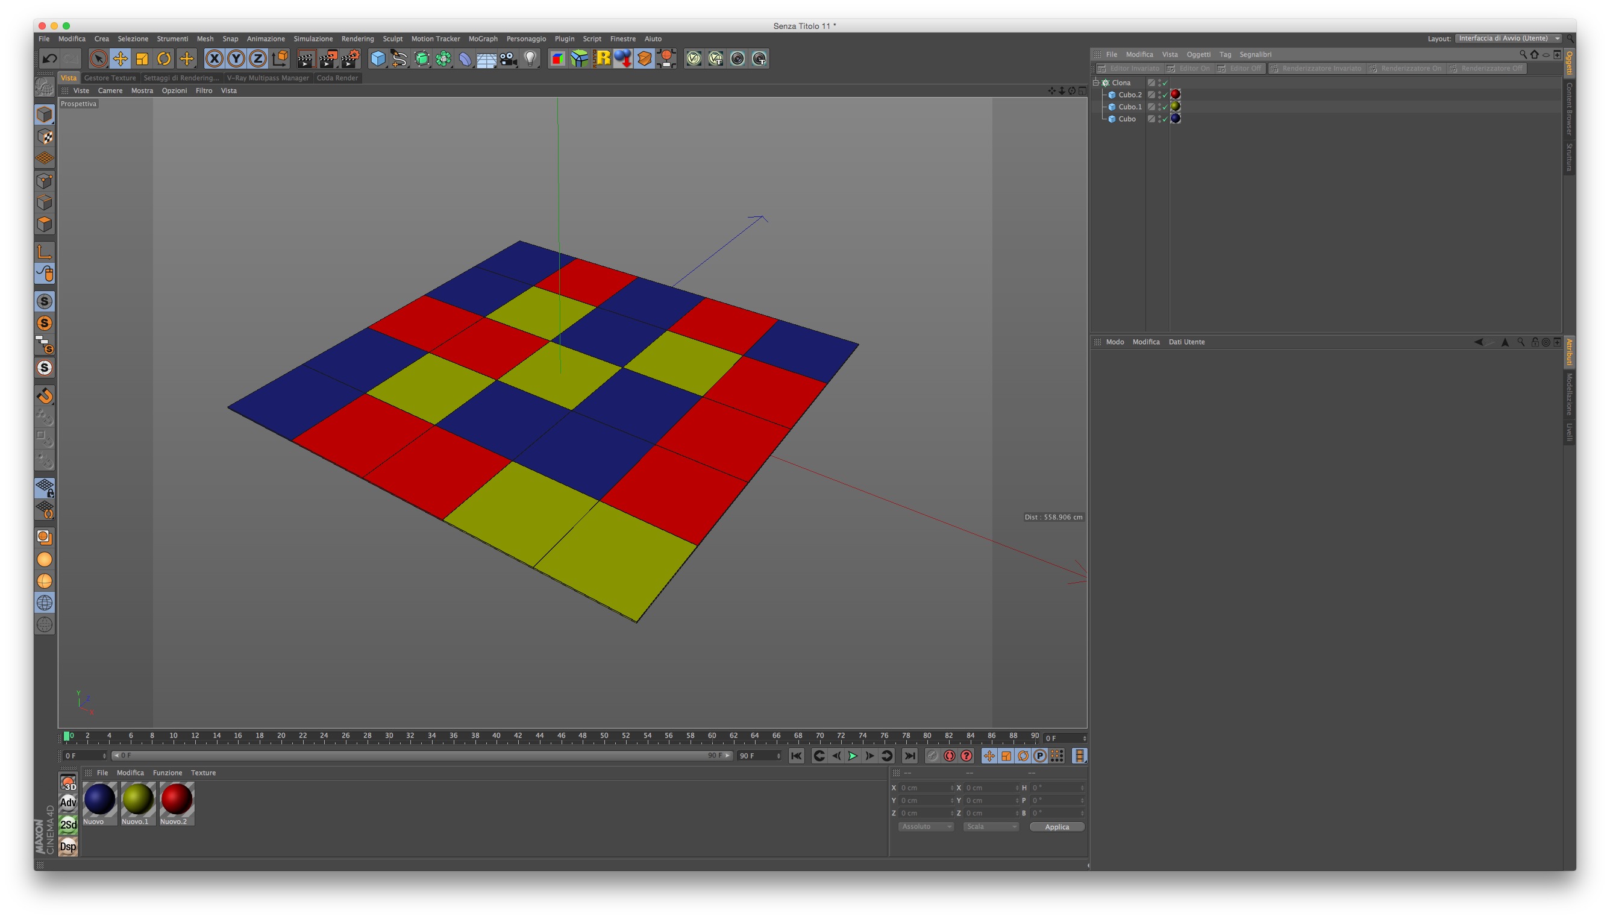Viewport: 1610px width, 919px height.
Task: Click the play forward button
Action: point(853,756)
